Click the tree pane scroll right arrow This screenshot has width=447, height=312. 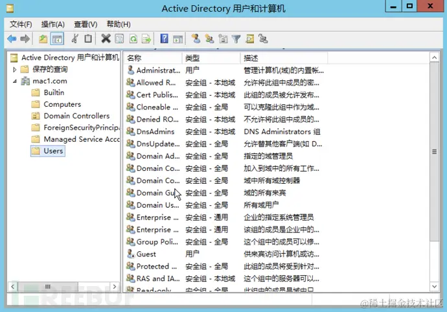pos(115,286)
